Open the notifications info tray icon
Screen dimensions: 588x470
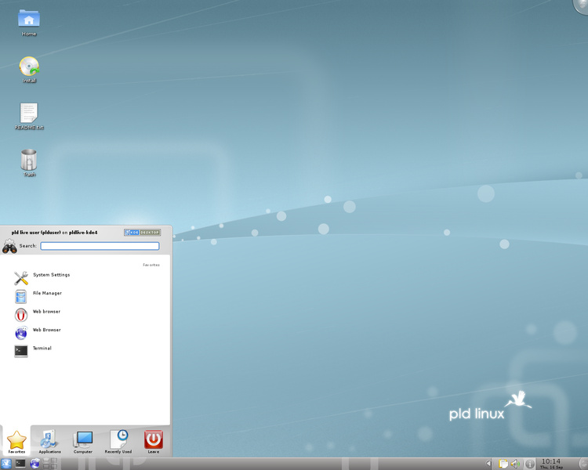coord(529,464)
